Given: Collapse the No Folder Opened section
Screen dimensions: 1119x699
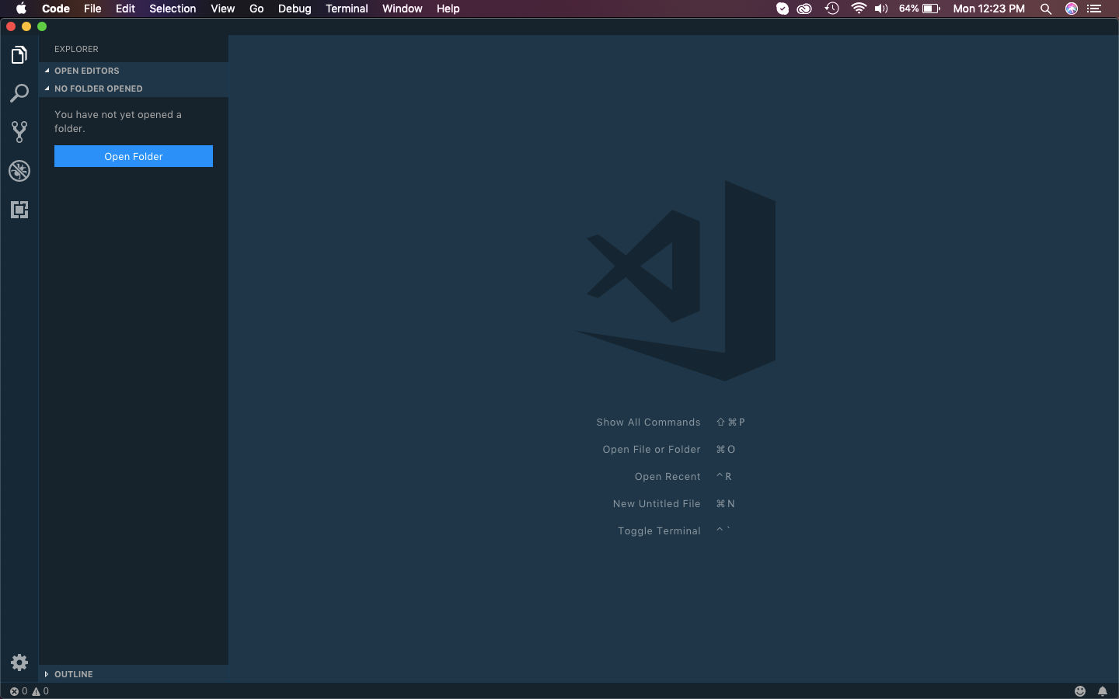Looking at the screenshot, I should tap(134, 89).
